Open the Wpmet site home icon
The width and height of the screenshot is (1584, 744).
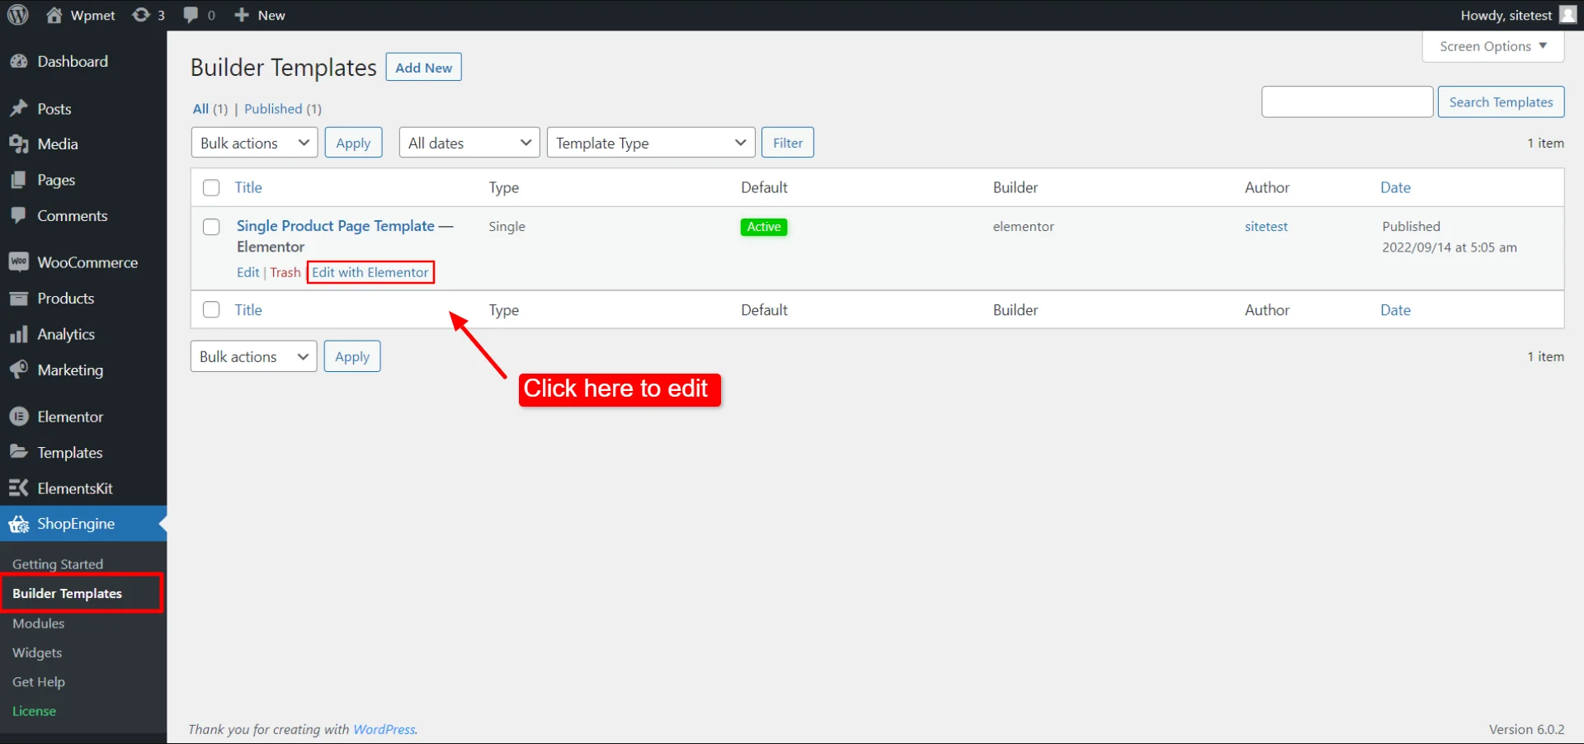[x=54, y=15]
